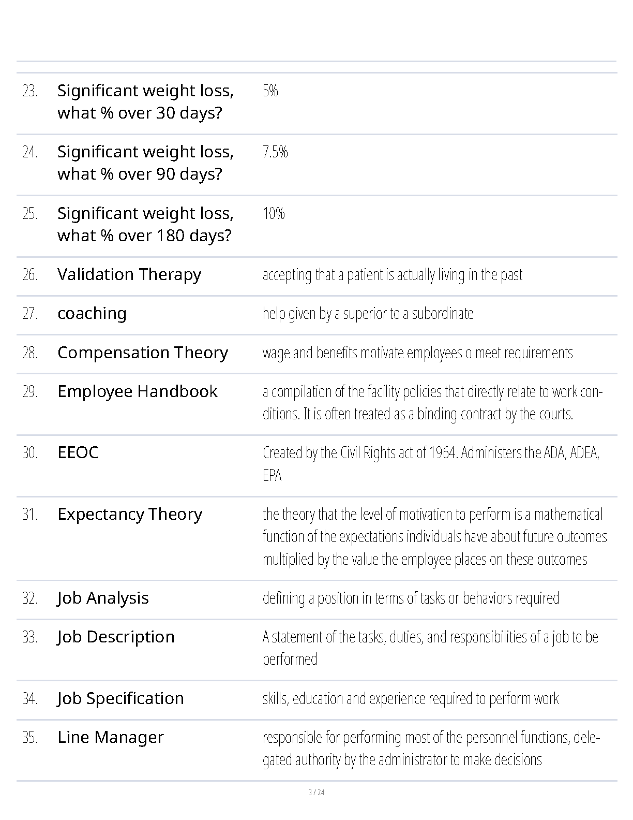Select definition 'accepting that a patient is actually living'
The height and width of the screenshot is (820, 633).
tap(393, 275)
